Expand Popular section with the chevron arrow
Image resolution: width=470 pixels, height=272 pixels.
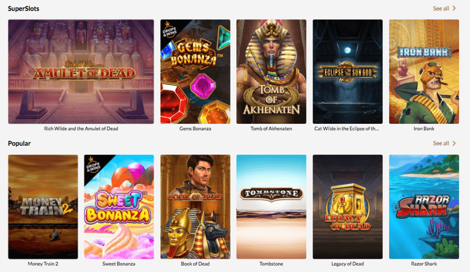(454, 143)
